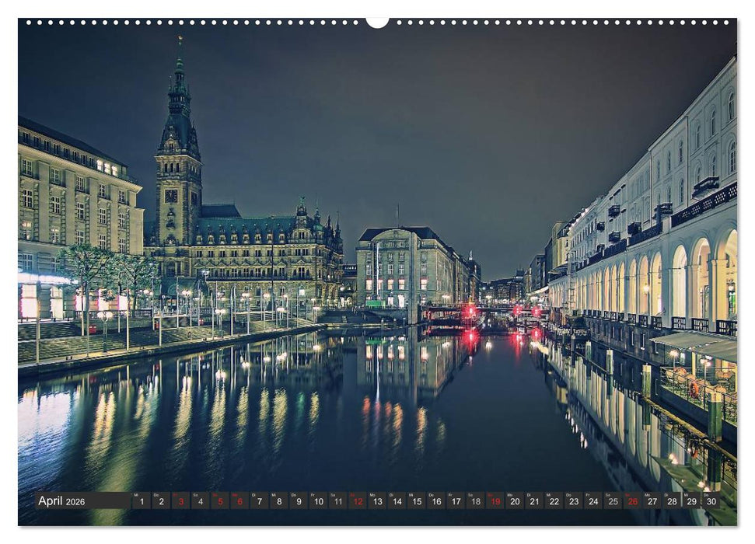Select the final date cell 30
This screenshot has width=755, height=544.
(x=709, y=504)
